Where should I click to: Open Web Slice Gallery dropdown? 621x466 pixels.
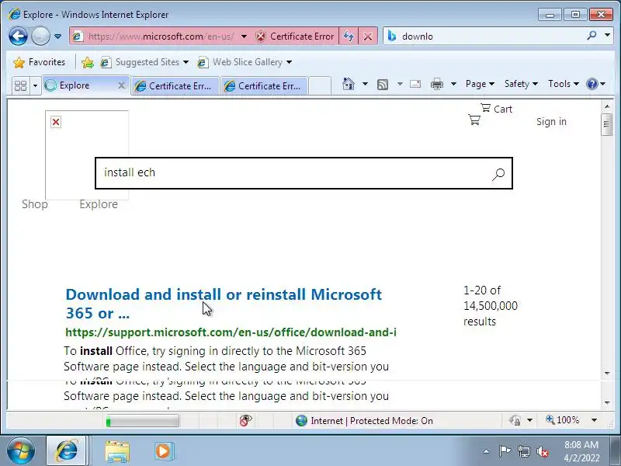tap(245, 62)
